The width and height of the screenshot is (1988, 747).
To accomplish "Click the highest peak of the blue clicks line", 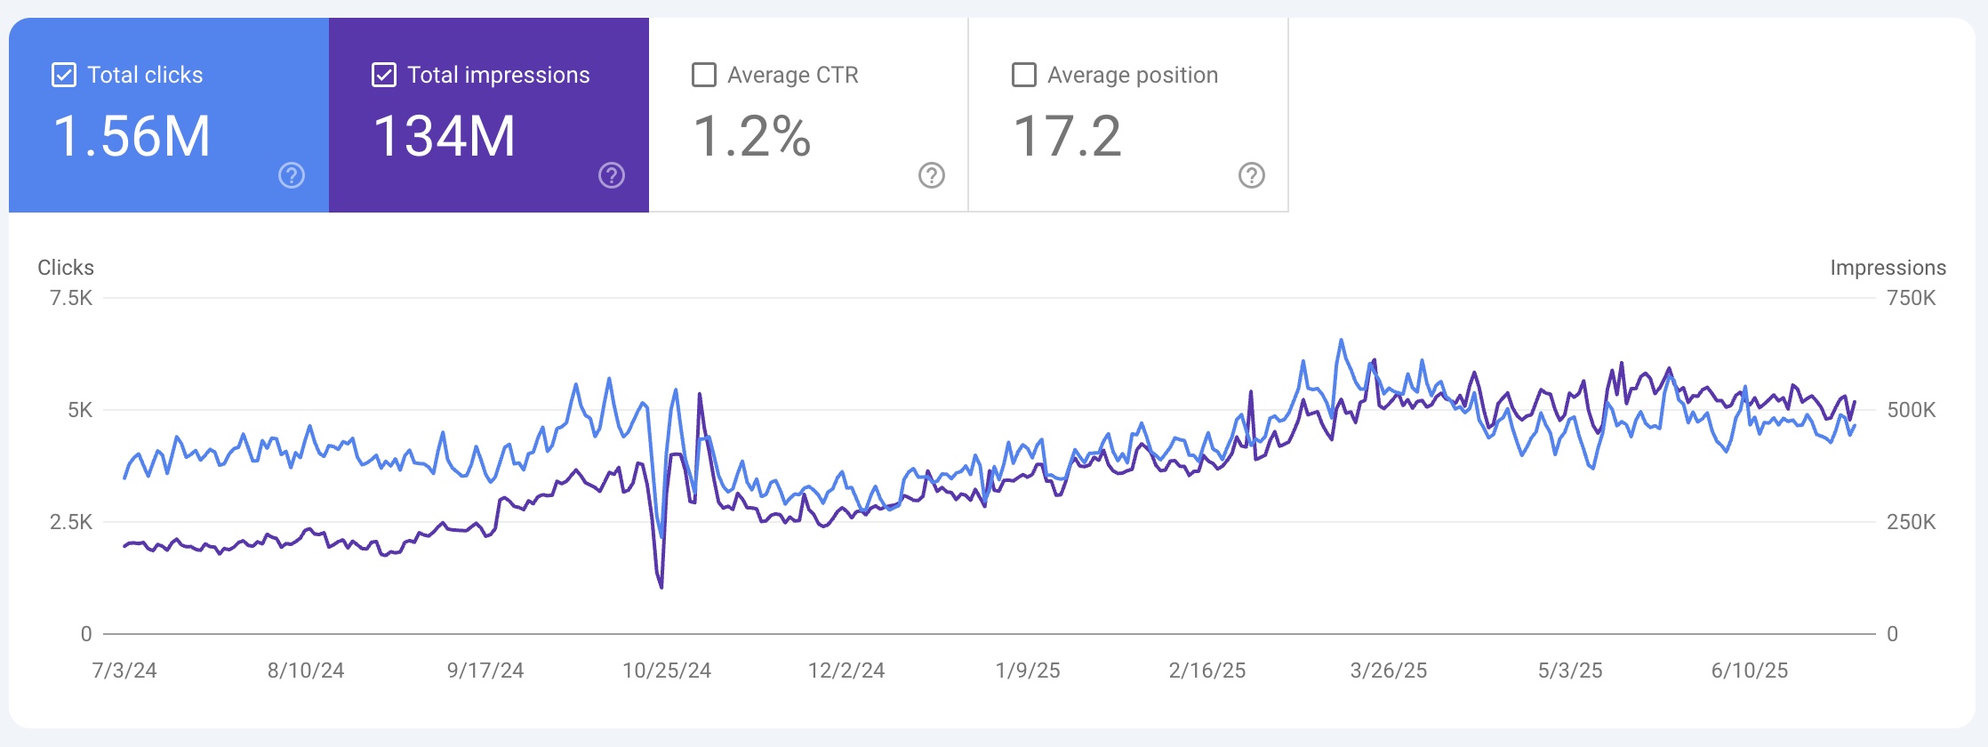I will coord(1341,341).
